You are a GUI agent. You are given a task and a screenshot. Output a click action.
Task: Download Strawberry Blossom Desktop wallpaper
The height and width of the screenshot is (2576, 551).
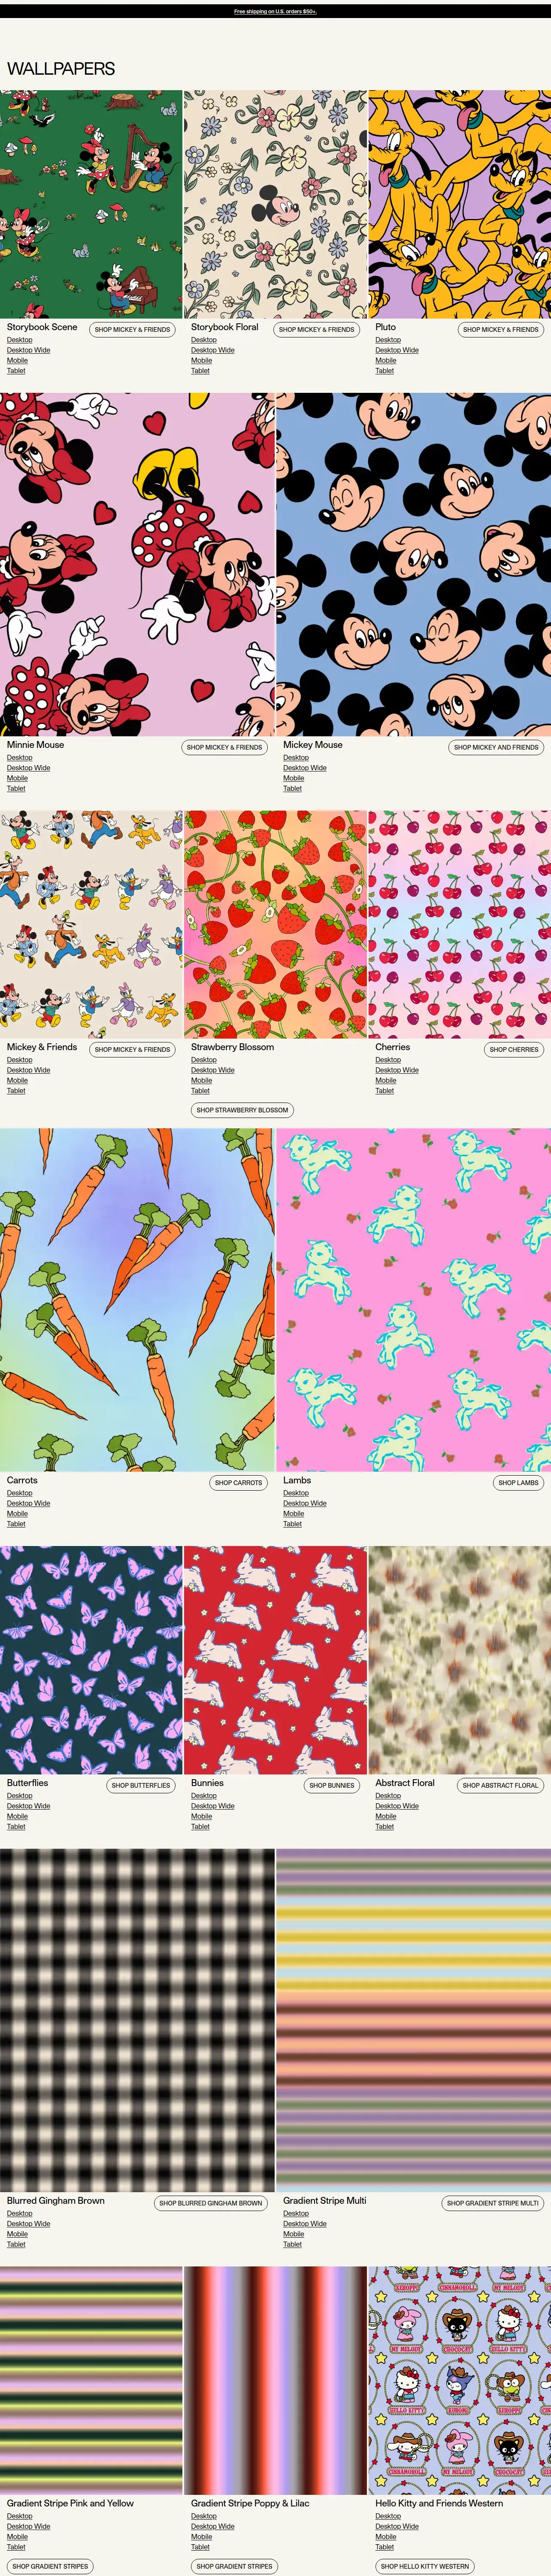click(x=203, y=1059)
